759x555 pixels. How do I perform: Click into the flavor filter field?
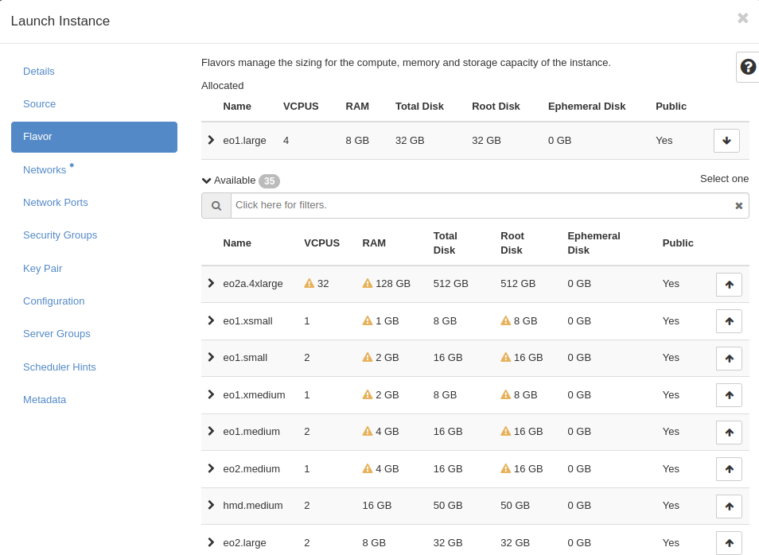coord(477,205)
